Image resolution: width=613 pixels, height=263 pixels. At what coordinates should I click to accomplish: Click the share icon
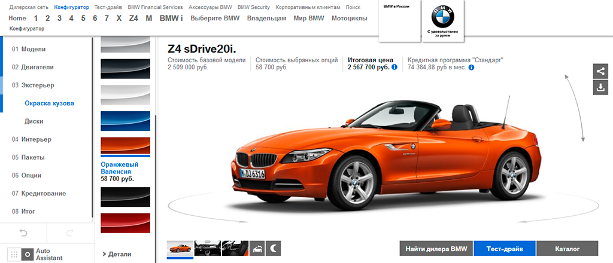[x=600, y=71]
